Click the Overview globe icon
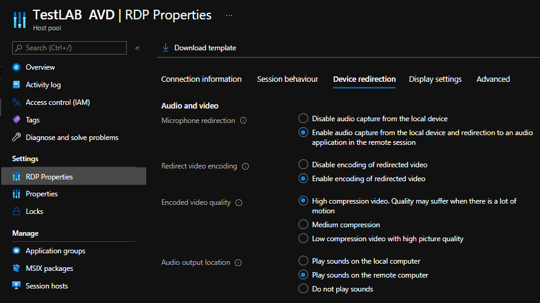The height and width of the screenshot is (303, 540). tap(16, 67)
